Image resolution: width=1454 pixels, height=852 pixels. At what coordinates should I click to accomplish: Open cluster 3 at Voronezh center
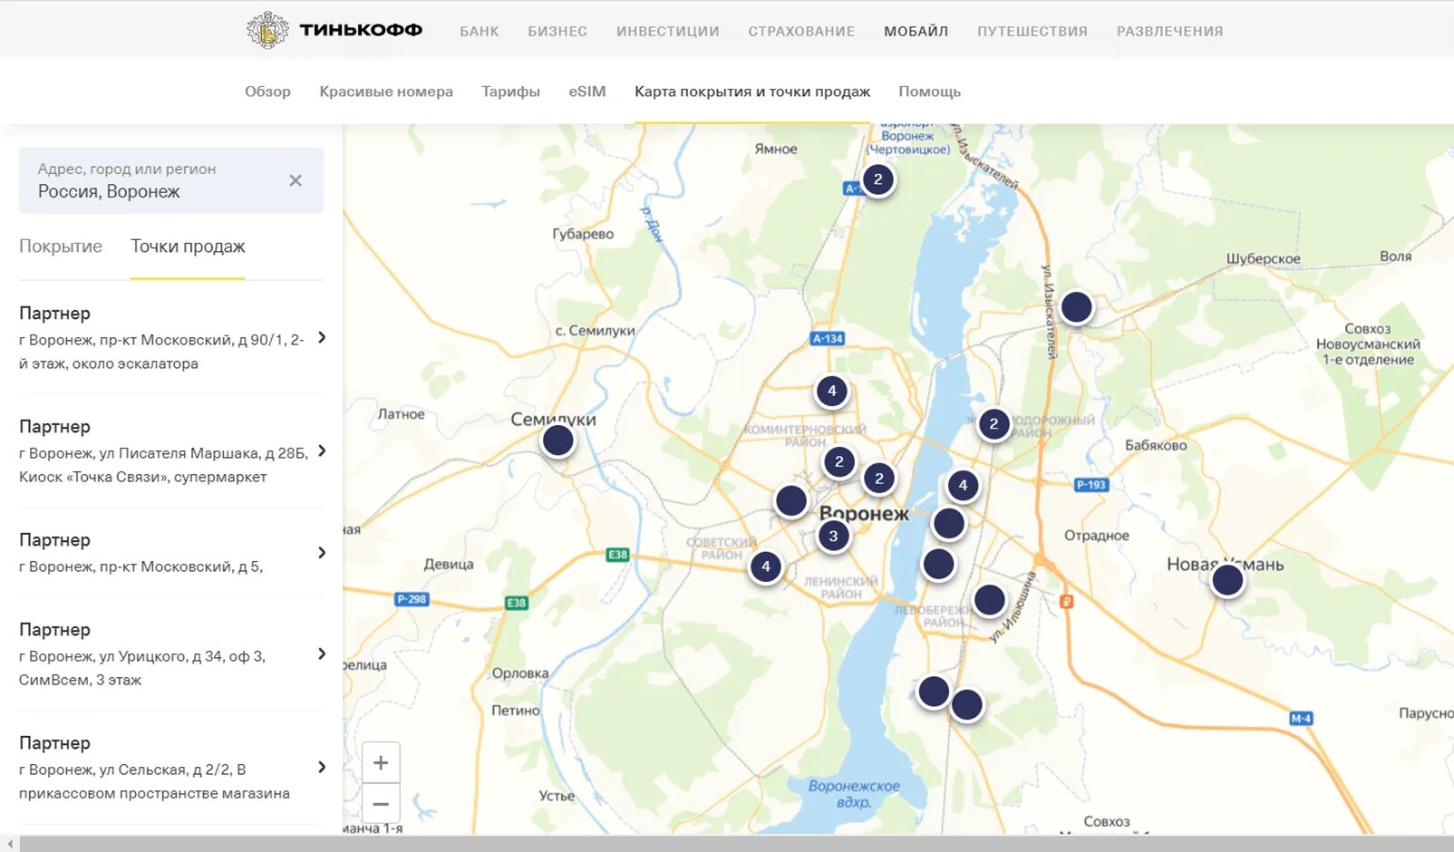click(x=833, y=537)
